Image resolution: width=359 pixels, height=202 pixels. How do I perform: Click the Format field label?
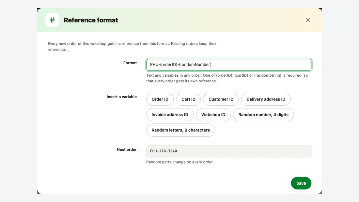tap(130, 63)
